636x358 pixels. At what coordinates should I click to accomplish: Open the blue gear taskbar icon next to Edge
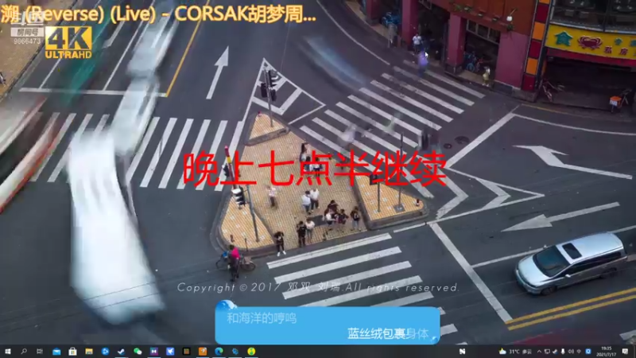click(x=235, y=352)
